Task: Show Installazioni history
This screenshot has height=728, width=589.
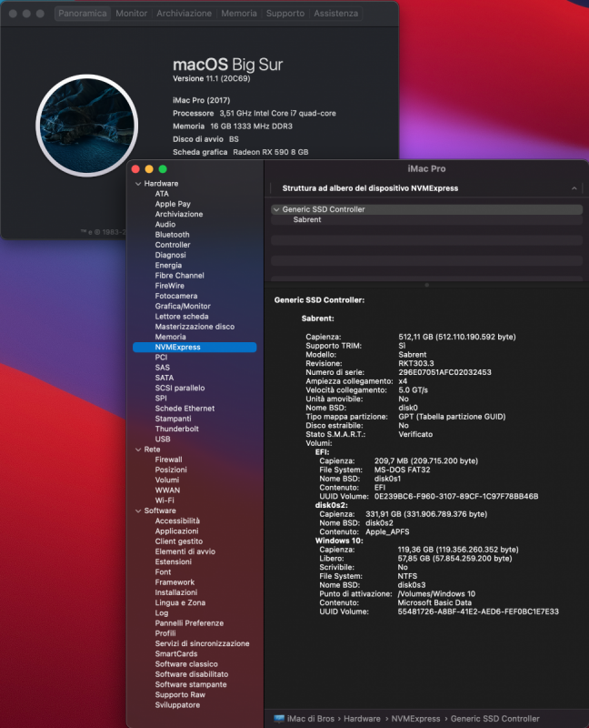Action: [175, 592]
